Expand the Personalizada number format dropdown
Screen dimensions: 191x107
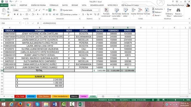pos(99,10)
